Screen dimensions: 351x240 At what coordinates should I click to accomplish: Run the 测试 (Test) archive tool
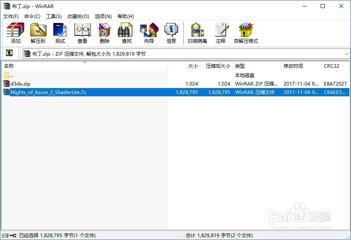60,33
